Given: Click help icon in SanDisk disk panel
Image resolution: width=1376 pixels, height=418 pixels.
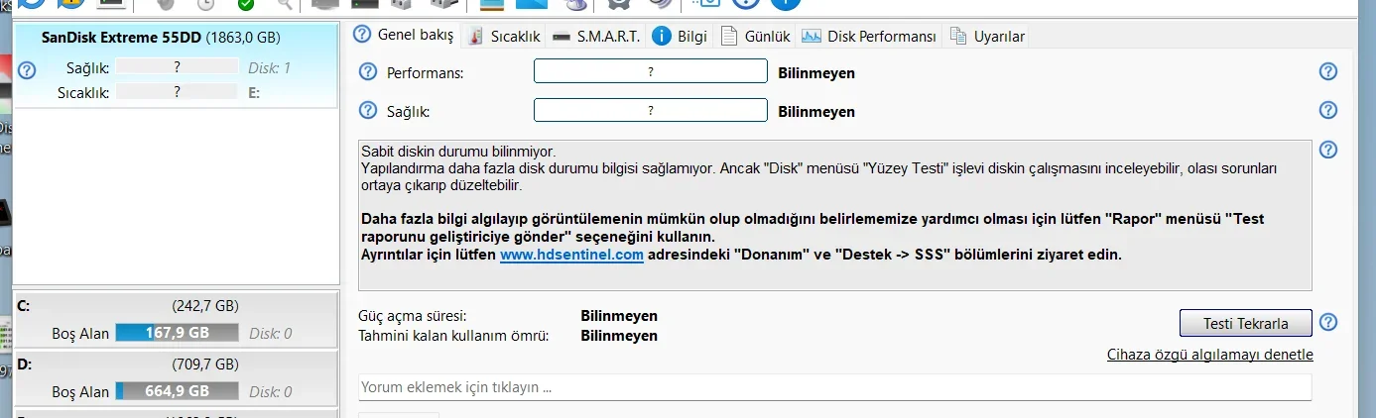Looking at the screenshot, I should coord(27,70).
